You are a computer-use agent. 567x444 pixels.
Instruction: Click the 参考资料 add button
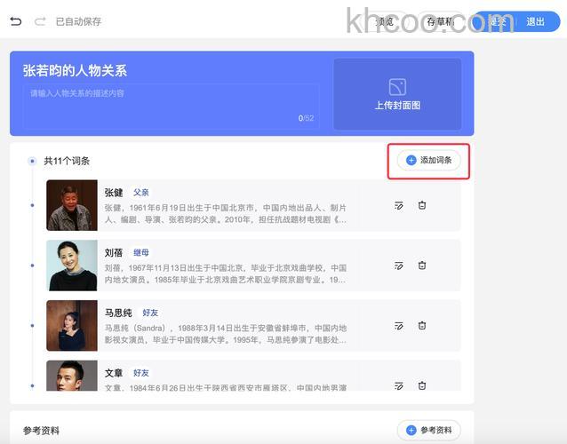pyautogui.click(x=429, y=431)
